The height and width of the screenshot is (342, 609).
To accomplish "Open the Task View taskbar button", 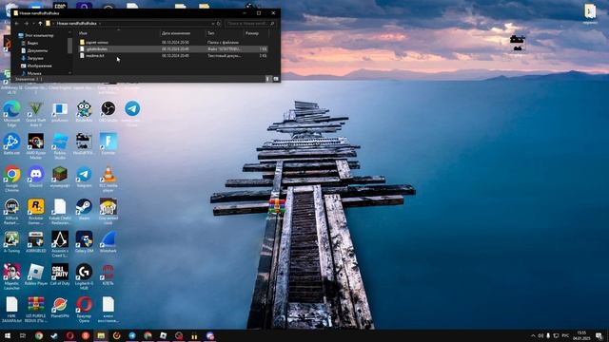I will (x=23, y=335).
